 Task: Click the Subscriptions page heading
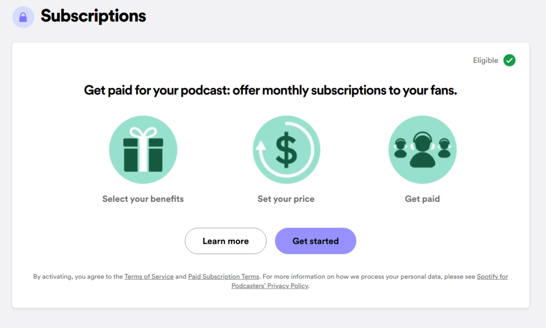(x=93, y=16)
